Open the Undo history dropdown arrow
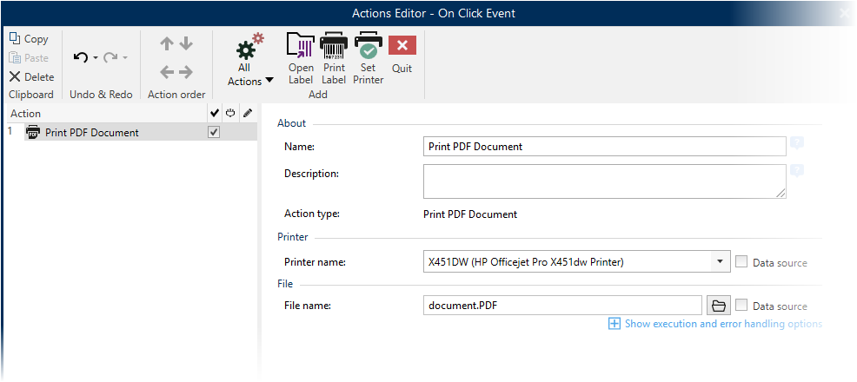 pos(95,57)
